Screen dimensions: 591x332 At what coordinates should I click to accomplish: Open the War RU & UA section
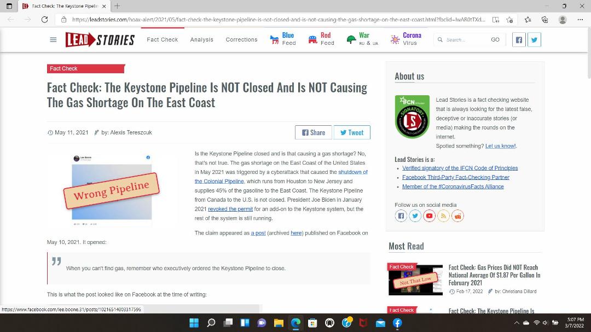point(362,39)
